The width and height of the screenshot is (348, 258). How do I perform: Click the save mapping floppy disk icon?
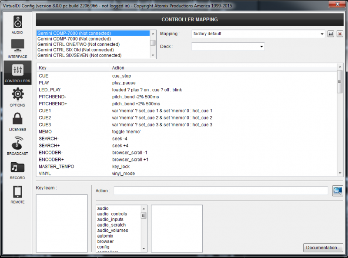(x=331, y=34)
